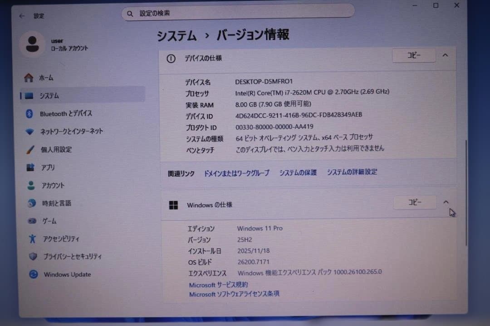This screenshot has width=490, height=326.
Task: Copy the Windows specifications with コピー
Action: pos(415,202)
